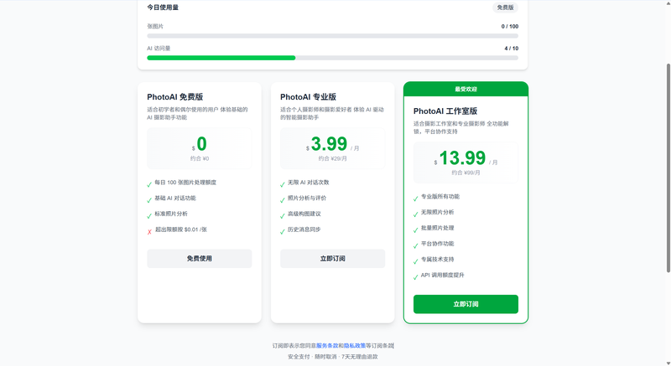671x366 pixels.
Task: Click checkmark beside 高级构图建议
Action: coord(283,216)
